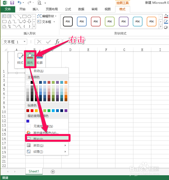This screenshot has height=180, width=169.
Task: Apply the black outline Abc shape style
Action: point(68,21)
